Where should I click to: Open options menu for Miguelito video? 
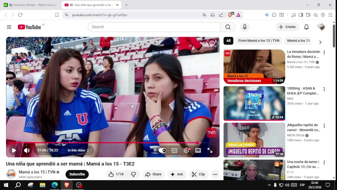pyautogui.click(x=324, y=126)
